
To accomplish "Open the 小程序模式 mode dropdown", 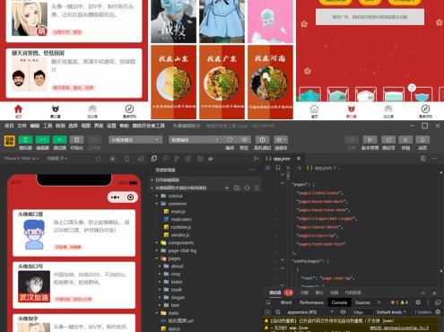I will (135, 140).
